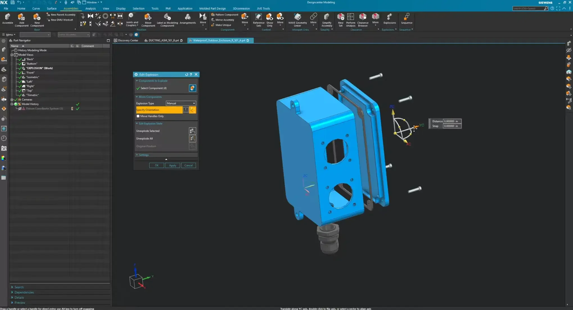The width and height of the screenshot is (573, 310).
Task: Switch to the Home ribbon tab
Action: pyautogui.click(x=21, y=8)
